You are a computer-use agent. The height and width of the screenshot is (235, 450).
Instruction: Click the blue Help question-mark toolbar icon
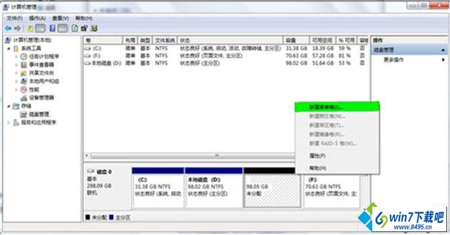pos(52,28)
